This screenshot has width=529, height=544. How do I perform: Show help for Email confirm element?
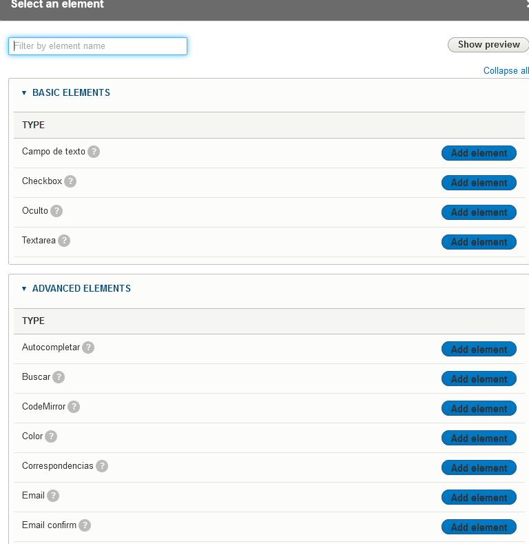click(85, 525)
